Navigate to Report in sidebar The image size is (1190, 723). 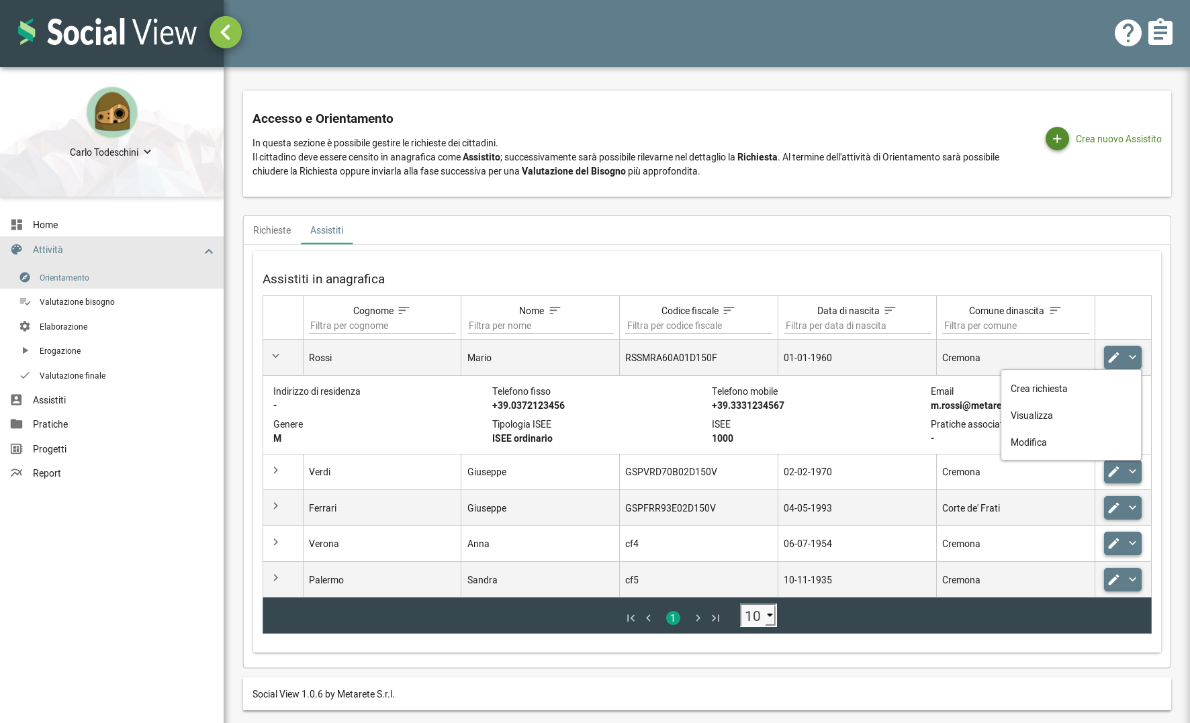coord(46,473)
